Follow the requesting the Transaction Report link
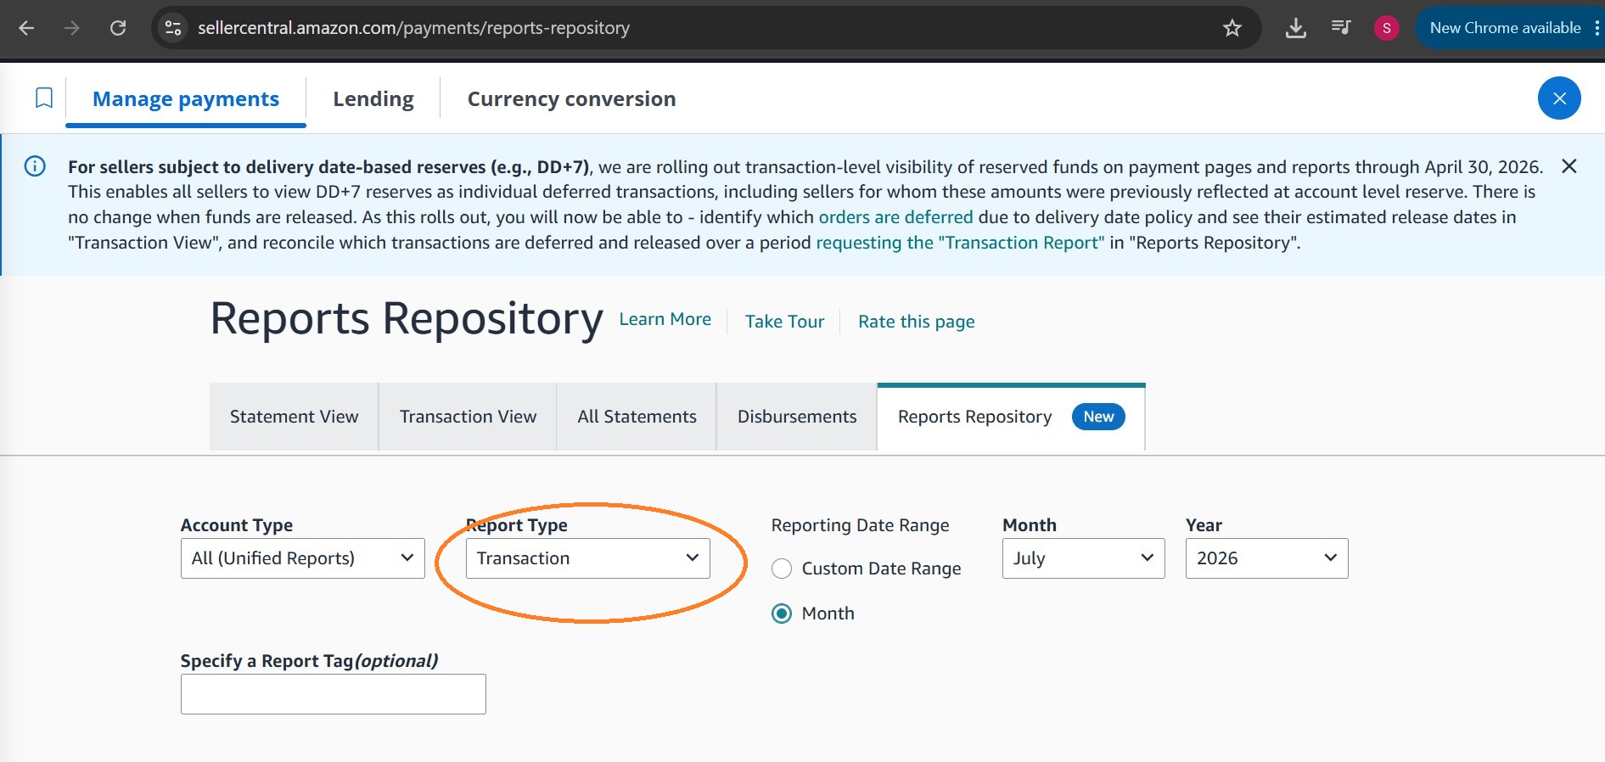1605x762 pixels. tap(960, 243)
